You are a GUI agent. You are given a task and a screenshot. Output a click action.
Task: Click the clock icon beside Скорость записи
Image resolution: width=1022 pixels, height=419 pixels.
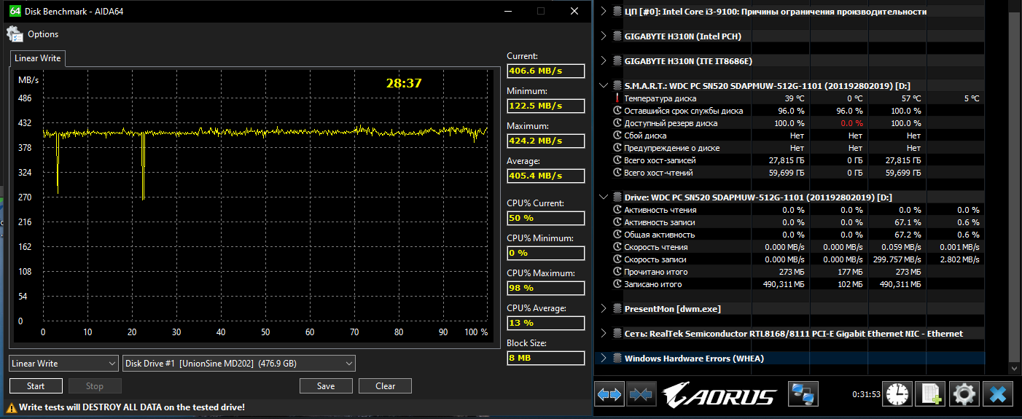[x=617, y=259]
